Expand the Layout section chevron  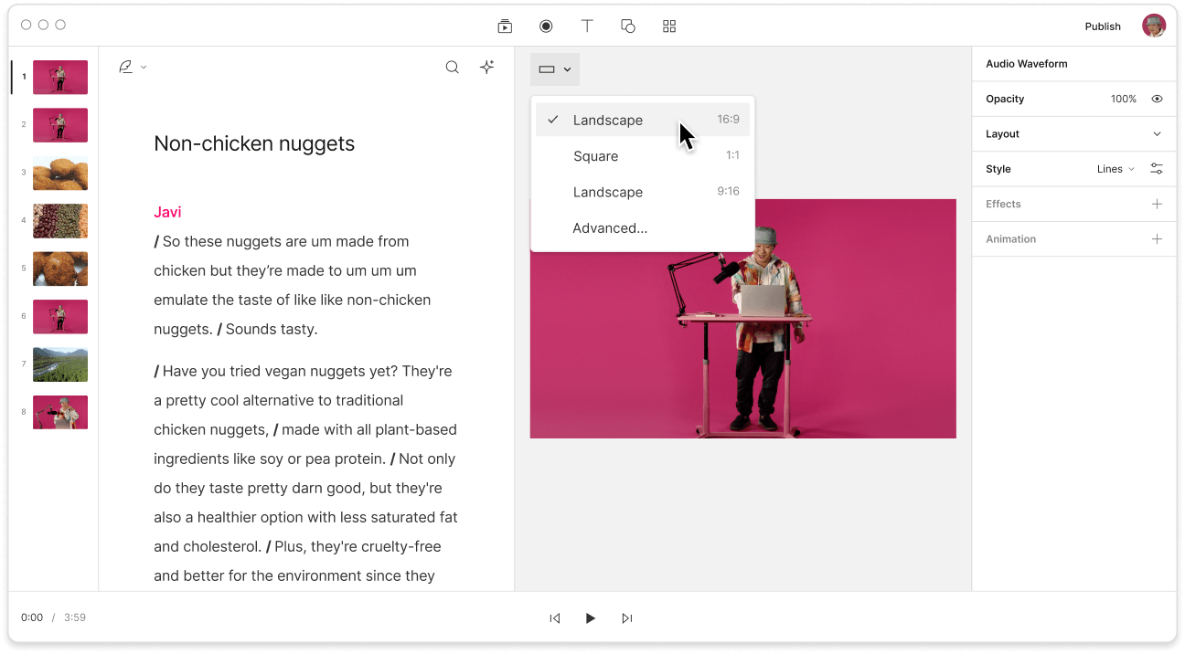[x=1157, y=133]
